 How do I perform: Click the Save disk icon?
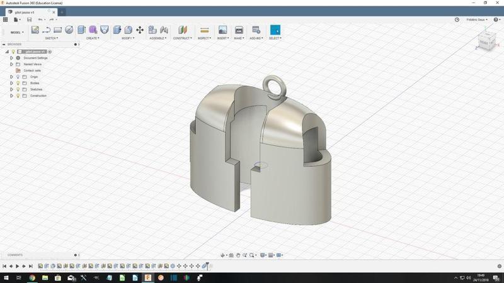coord(29,19)
